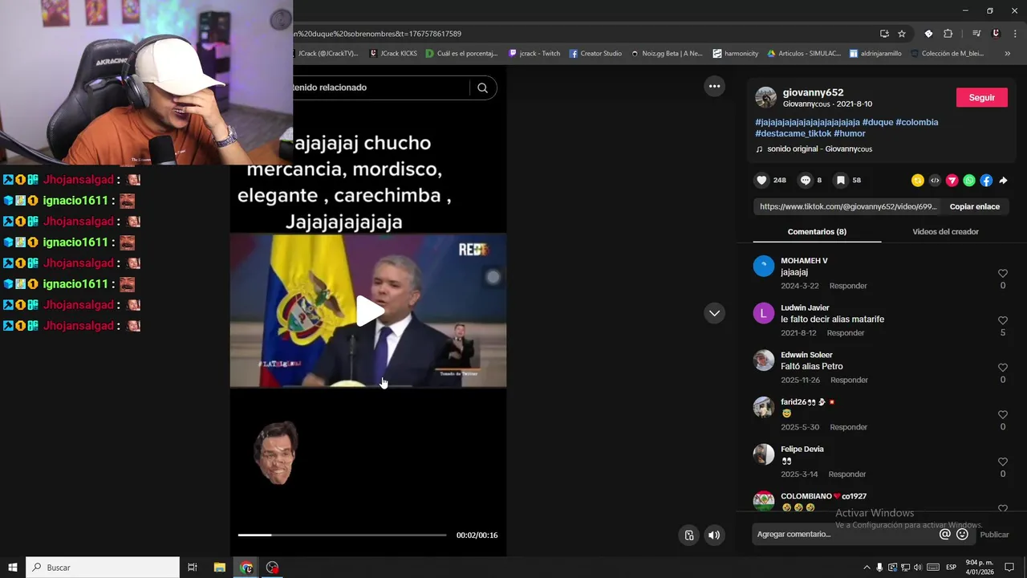
Task: Open the Windows Start menu
Action: (13, 568)
